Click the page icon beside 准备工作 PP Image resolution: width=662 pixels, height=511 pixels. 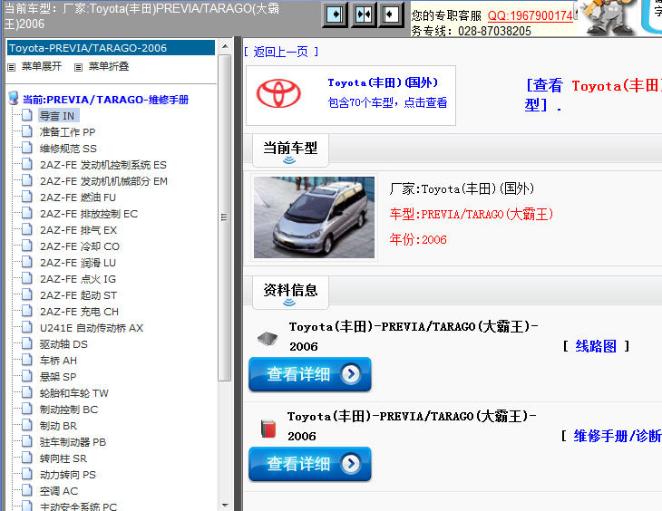[x=27, y=131]
